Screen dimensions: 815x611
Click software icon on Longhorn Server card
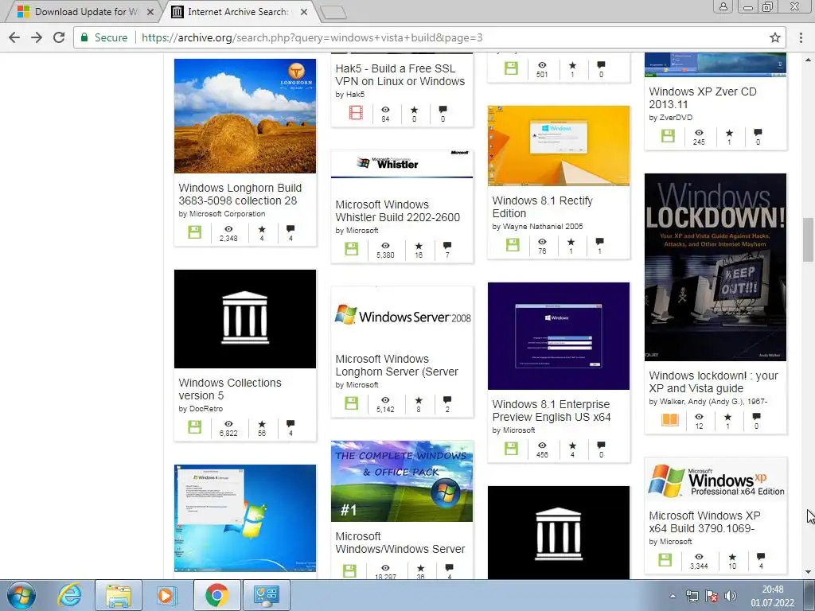[x=351, y=403]
